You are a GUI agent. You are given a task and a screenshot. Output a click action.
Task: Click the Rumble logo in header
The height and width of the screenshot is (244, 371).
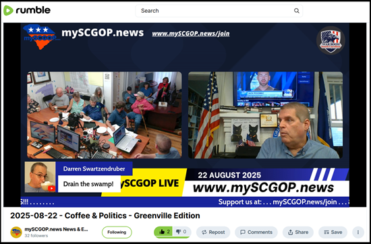pyautogui.click(x=27, y=10)
